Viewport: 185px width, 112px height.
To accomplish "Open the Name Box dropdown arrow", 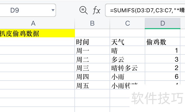I will point(53,10).
